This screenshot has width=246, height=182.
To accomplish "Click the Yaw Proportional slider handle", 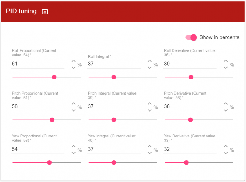I will (x=50, y=162).
